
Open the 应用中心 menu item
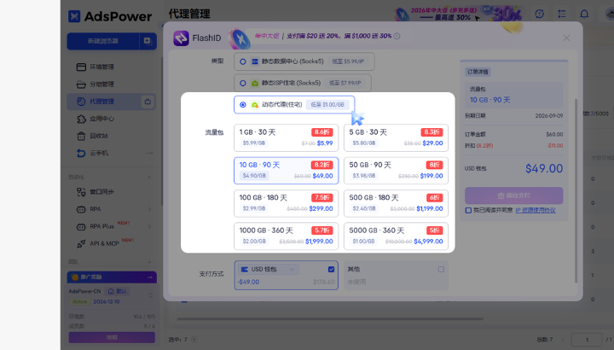point(112,119)
